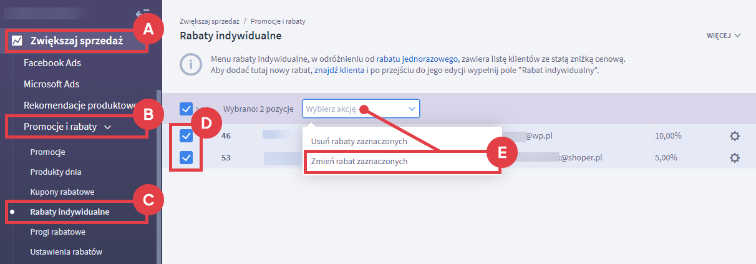This screenshot has width=756, height=264.
Task: Click the gear icon for customer 46
Action: (x=735, y=136)
